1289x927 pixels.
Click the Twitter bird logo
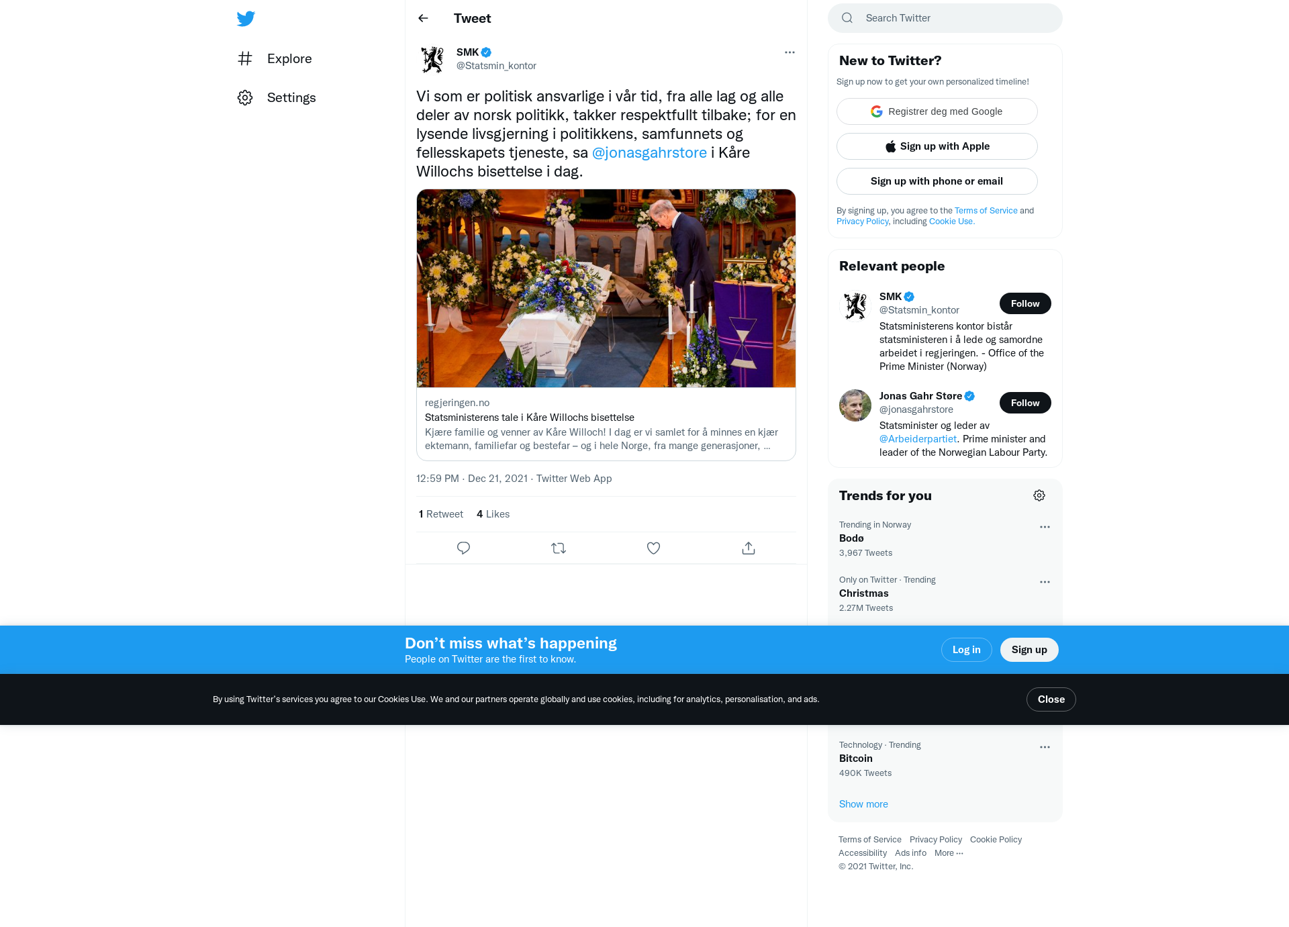tap(246, 18)
